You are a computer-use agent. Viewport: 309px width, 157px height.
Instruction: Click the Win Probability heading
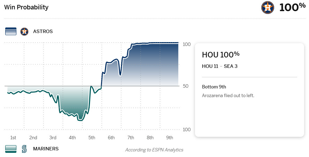coord(26,7)
